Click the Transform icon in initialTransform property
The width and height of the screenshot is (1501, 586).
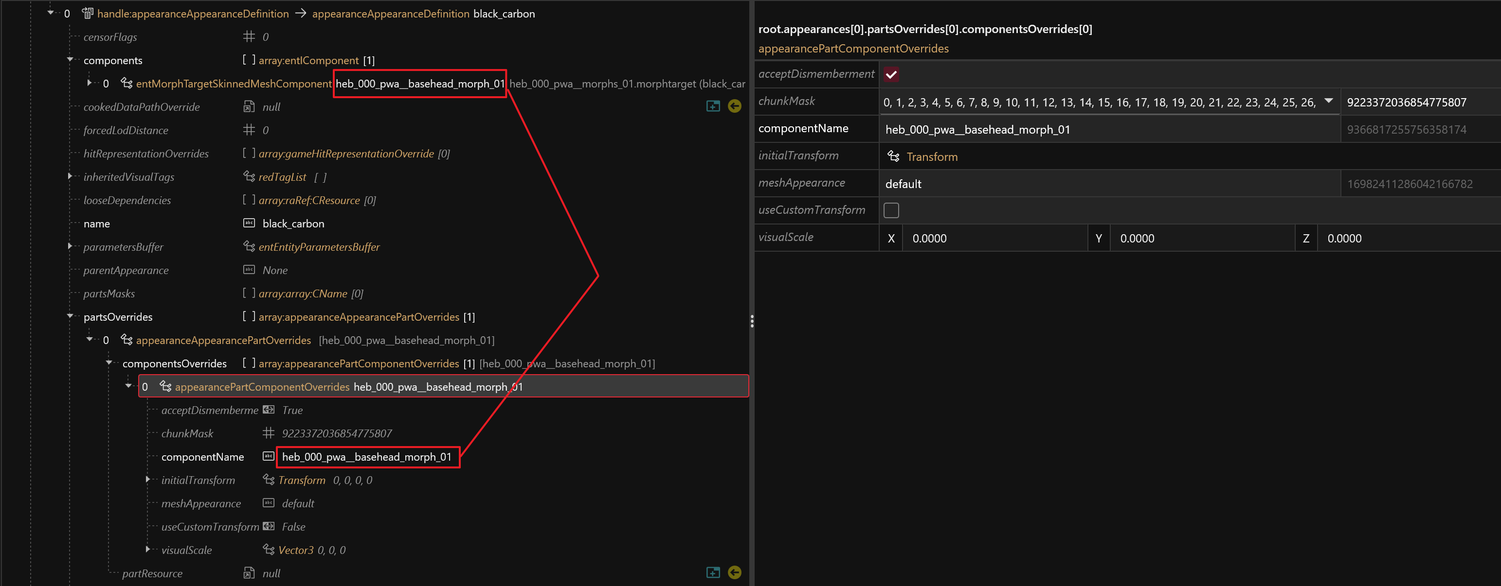coord(893,156)
